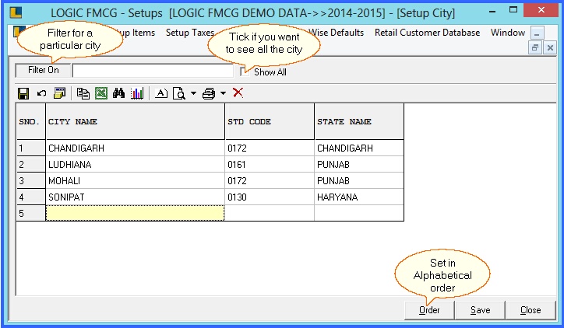
Task: Click the STD CODE column header
Action: point(270,122)
